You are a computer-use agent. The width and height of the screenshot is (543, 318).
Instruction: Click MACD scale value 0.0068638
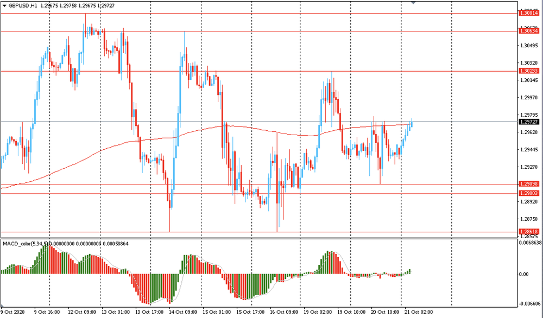530,243
